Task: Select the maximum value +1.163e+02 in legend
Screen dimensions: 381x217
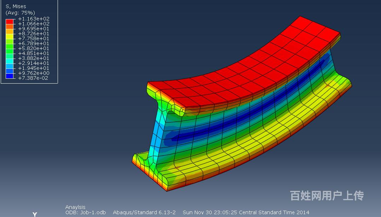Action: [x=34, y=19]
